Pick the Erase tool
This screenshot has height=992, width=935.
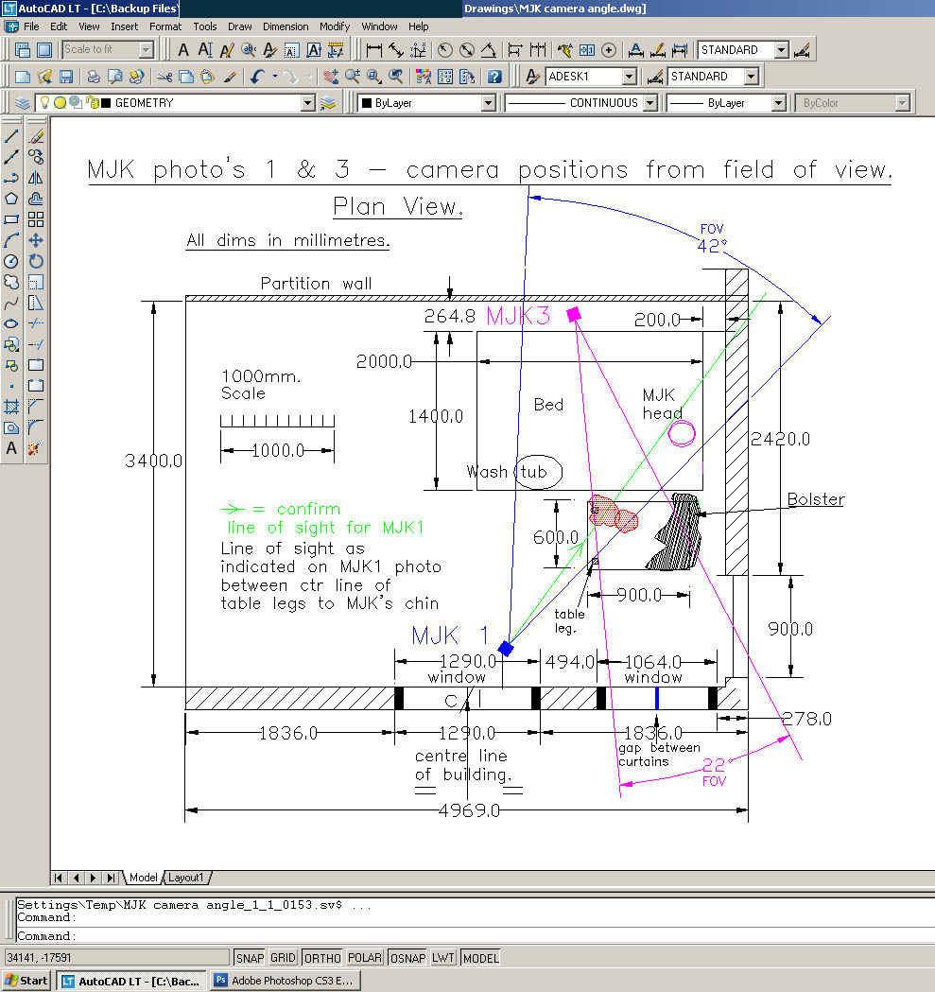(36, 137)
